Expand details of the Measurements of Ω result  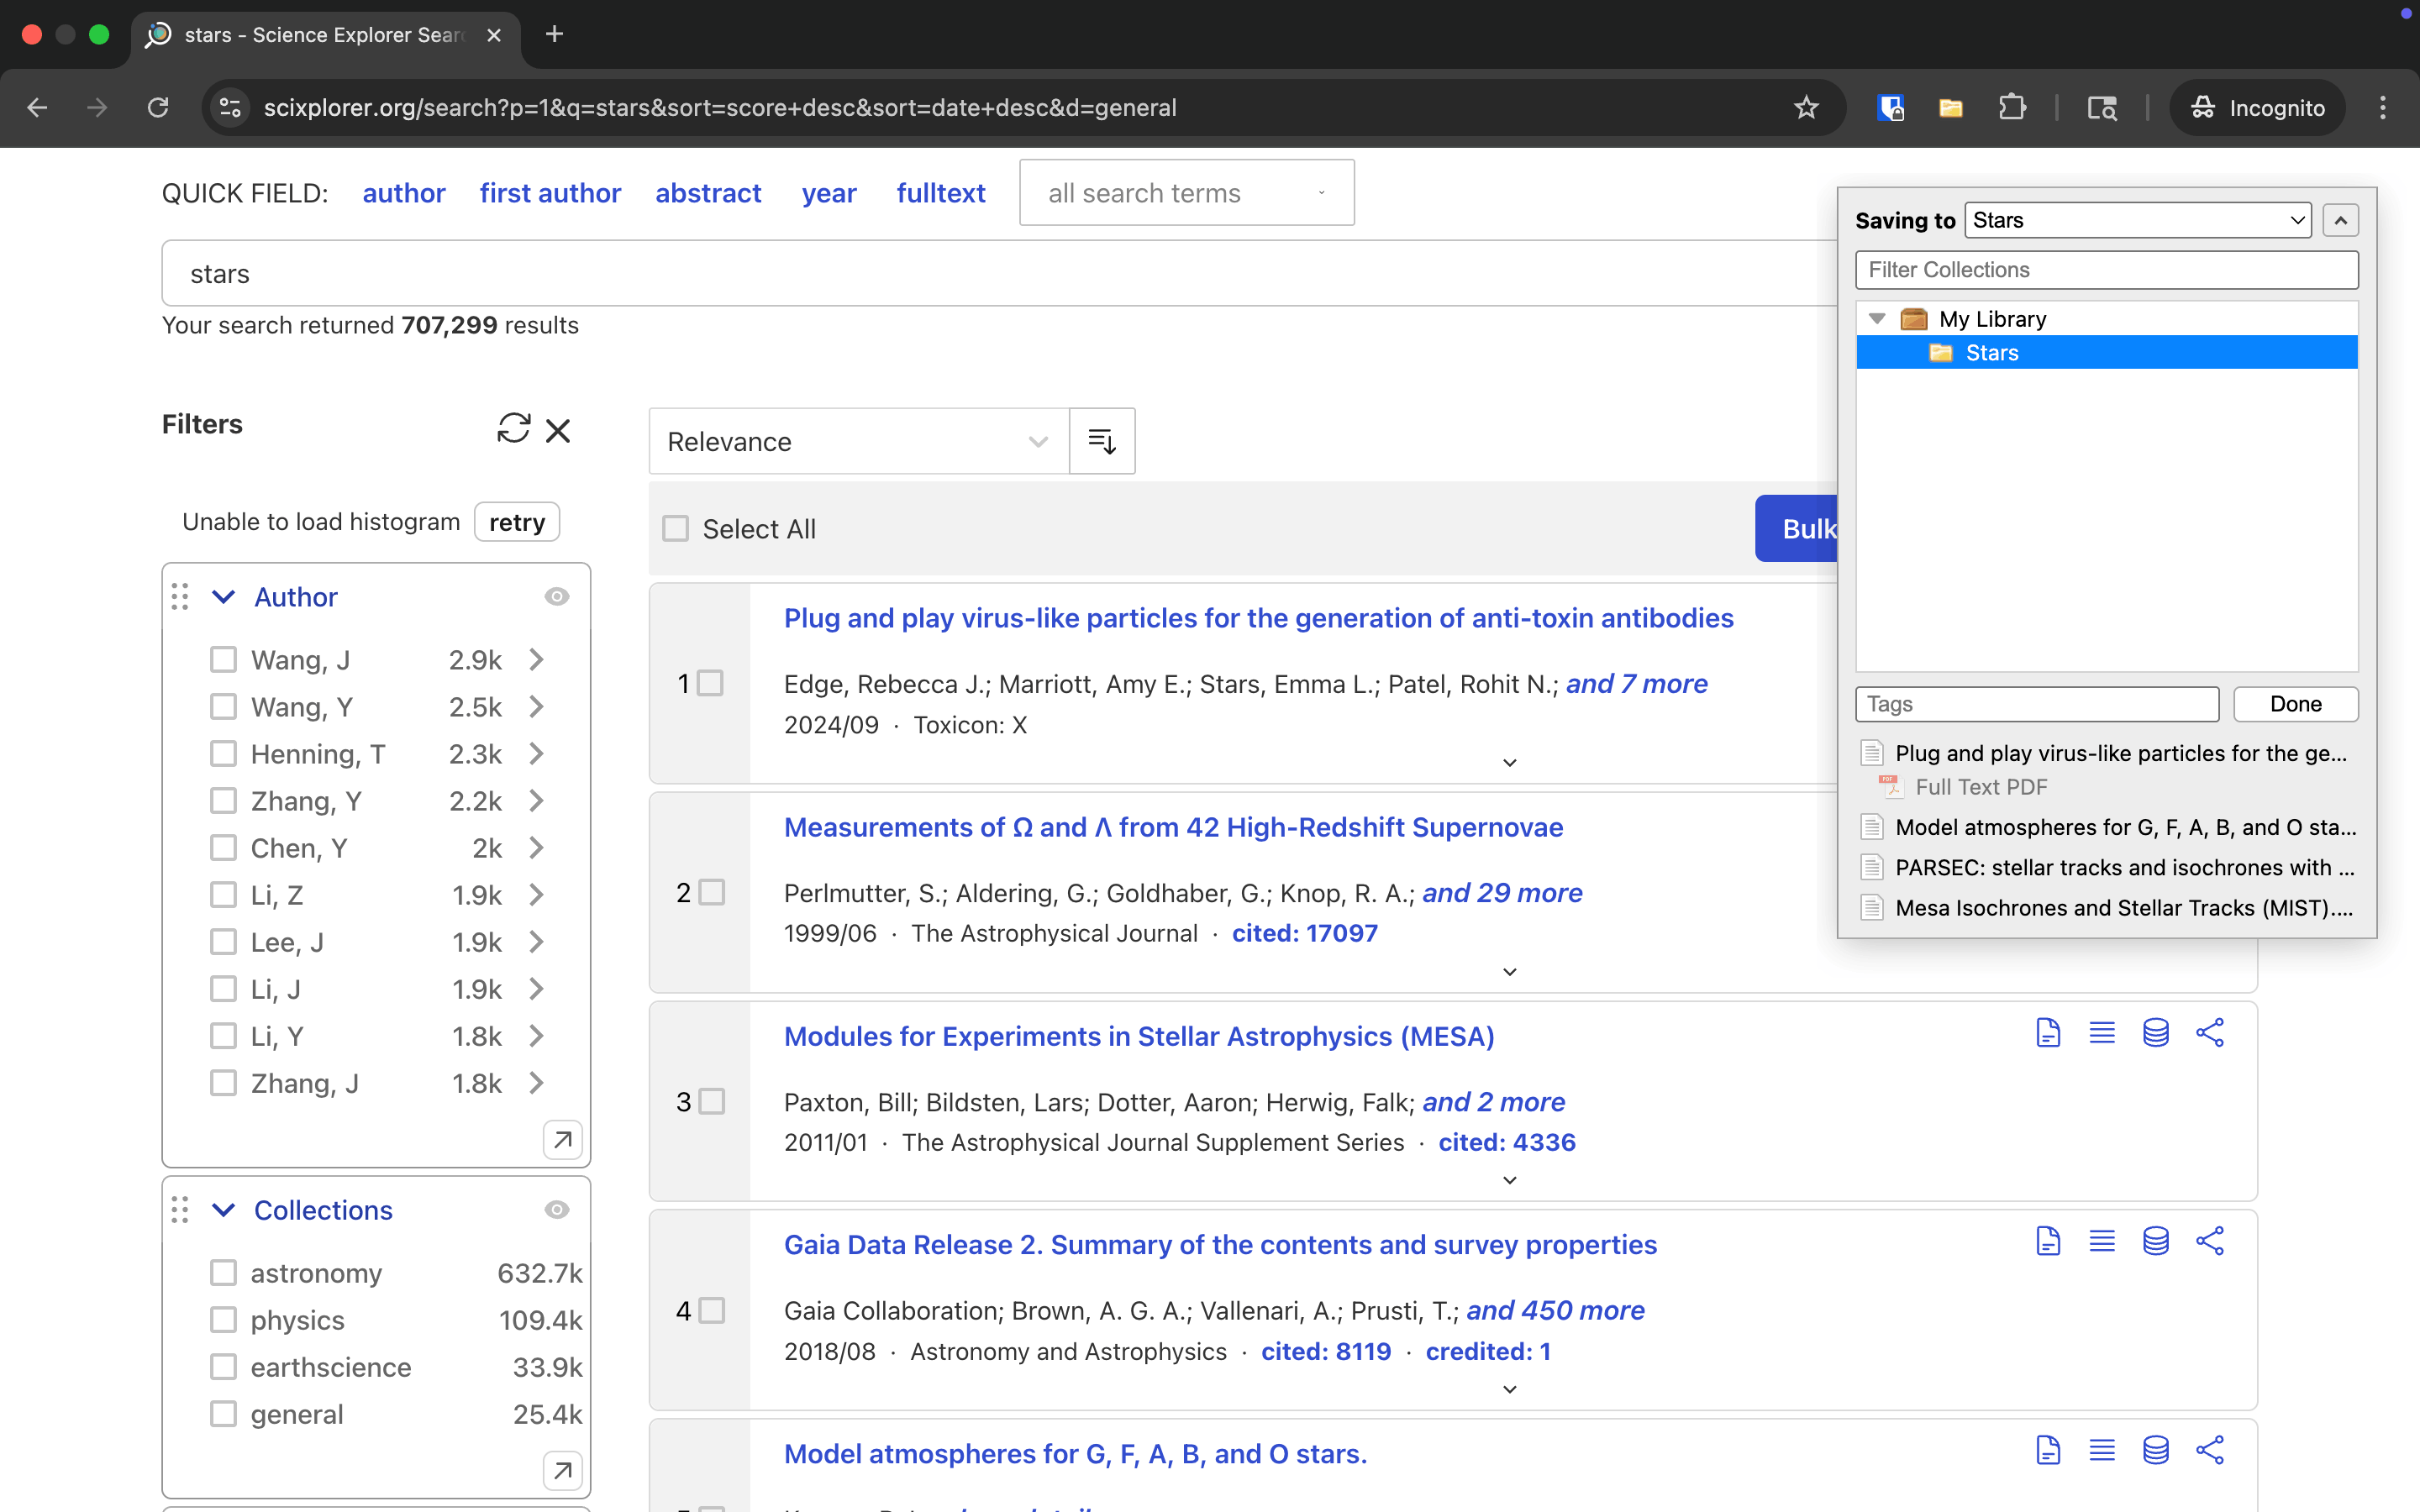(x=1510, y=972)
